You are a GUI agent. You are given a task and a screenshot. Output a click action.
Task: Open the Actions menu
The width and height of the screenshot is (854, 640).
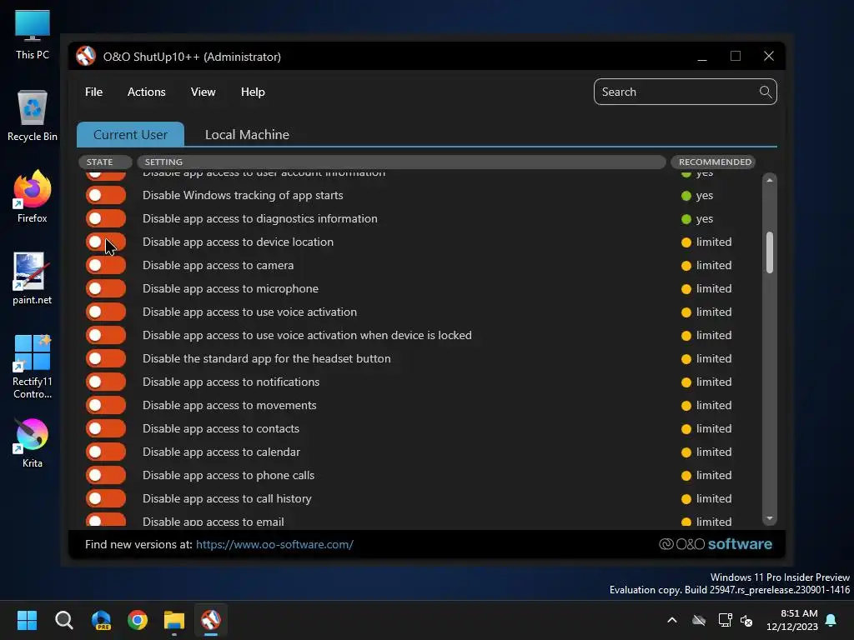pos(147,92)
